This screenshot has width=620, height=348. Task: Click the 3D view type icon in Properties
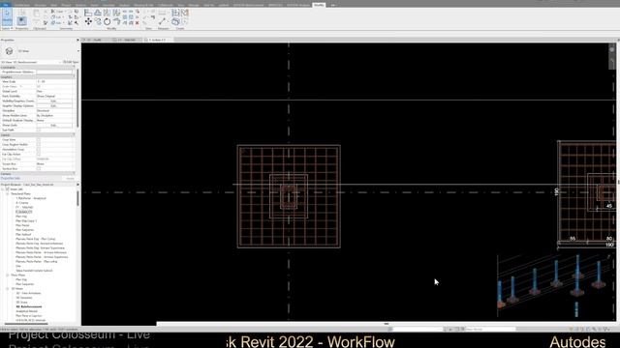click(x=9, y=51)
